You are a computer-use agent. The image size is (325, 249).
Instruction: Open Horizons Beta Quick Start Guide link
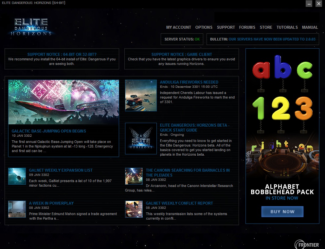(x=195, y=128)
